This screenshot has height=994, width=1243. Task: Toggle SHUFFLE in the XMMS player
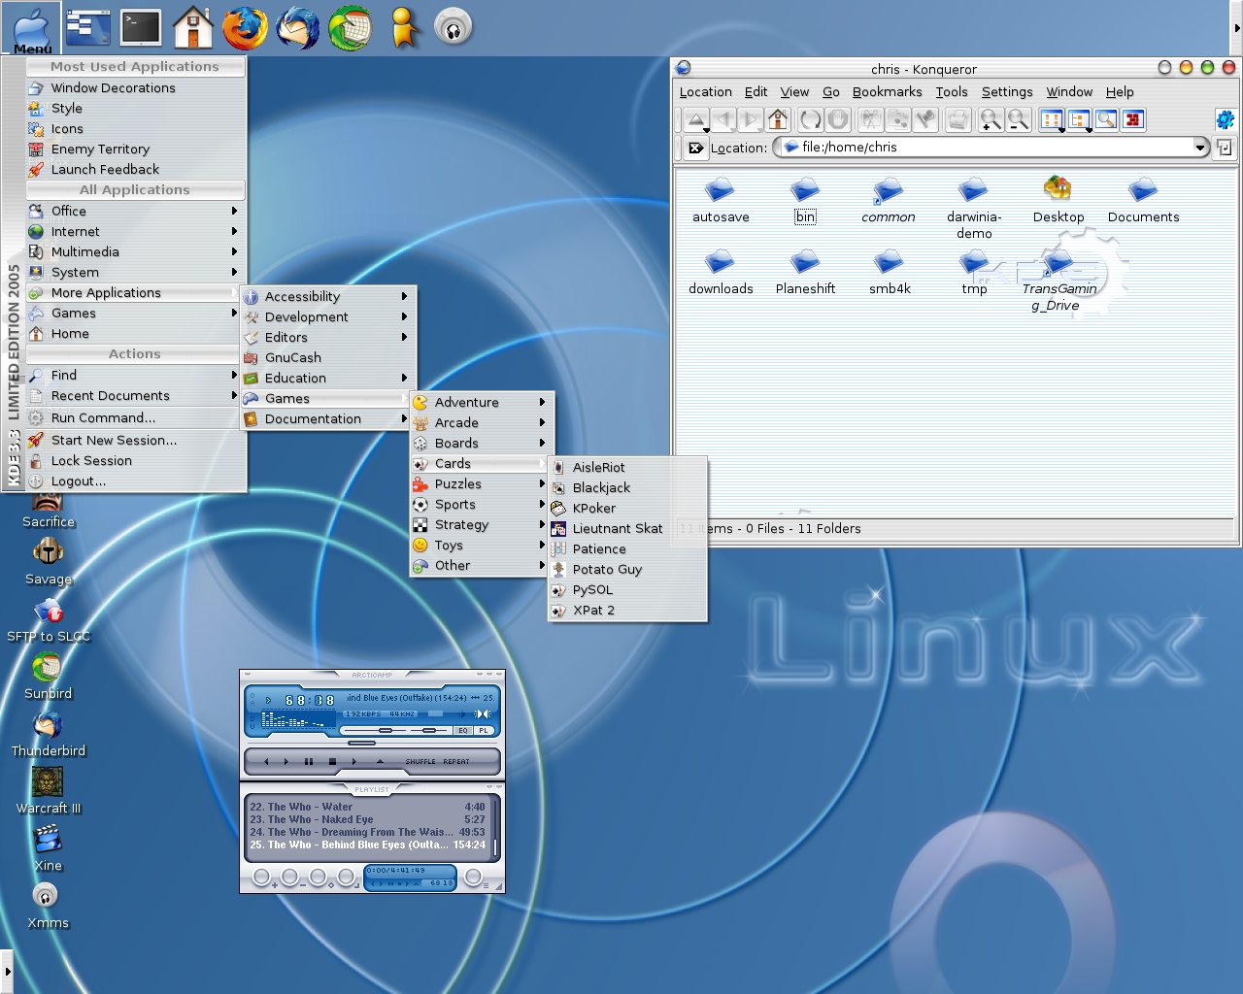pyautogui.click(x=420, y=762)
